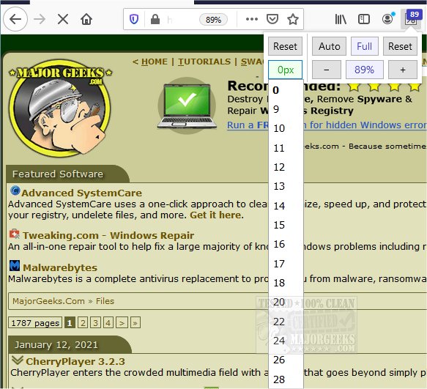The width and height of the screenshot is (427, 389).
Task: Click the Advanced SystemCare blue icon
Action: [x=15, y=190]
